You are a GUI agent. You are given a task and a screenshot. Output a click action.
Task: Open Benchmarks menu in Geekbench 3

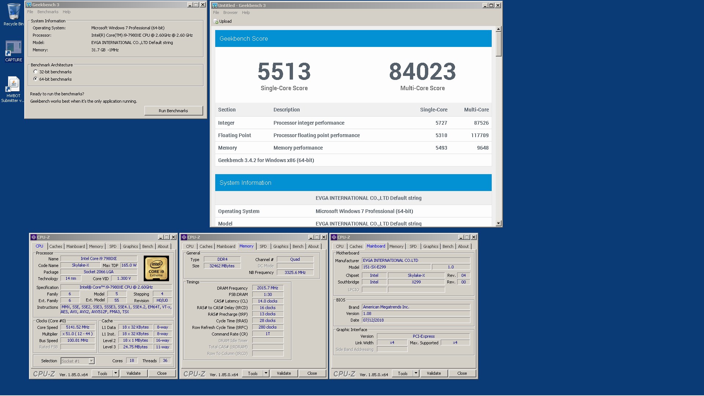click(48, 12)
